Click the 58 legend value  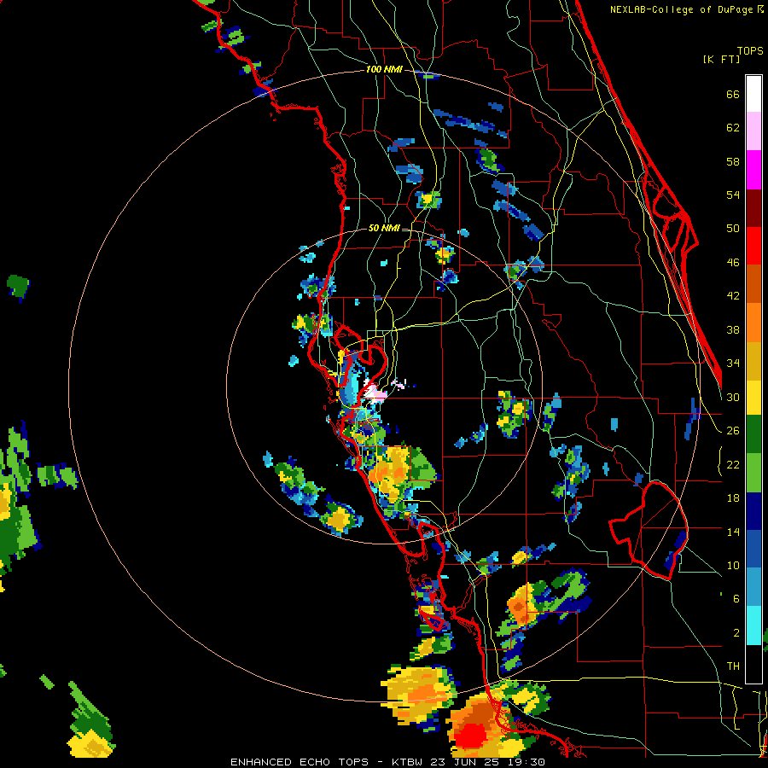[x=733, y=161]
